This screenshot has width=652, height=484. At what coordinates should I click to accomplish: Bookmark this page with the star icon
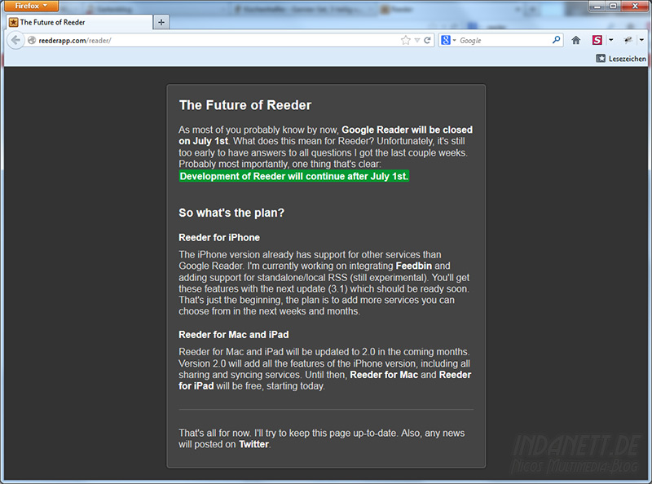(x=405, y=41)
